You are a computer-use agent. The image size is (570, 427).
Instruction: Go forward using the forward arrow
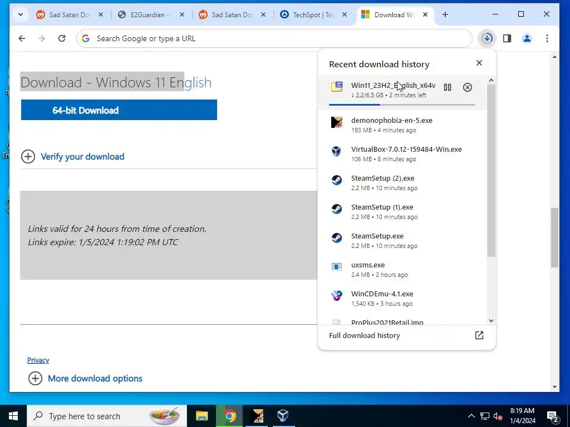pyautogui.click(x=42, y=38)
